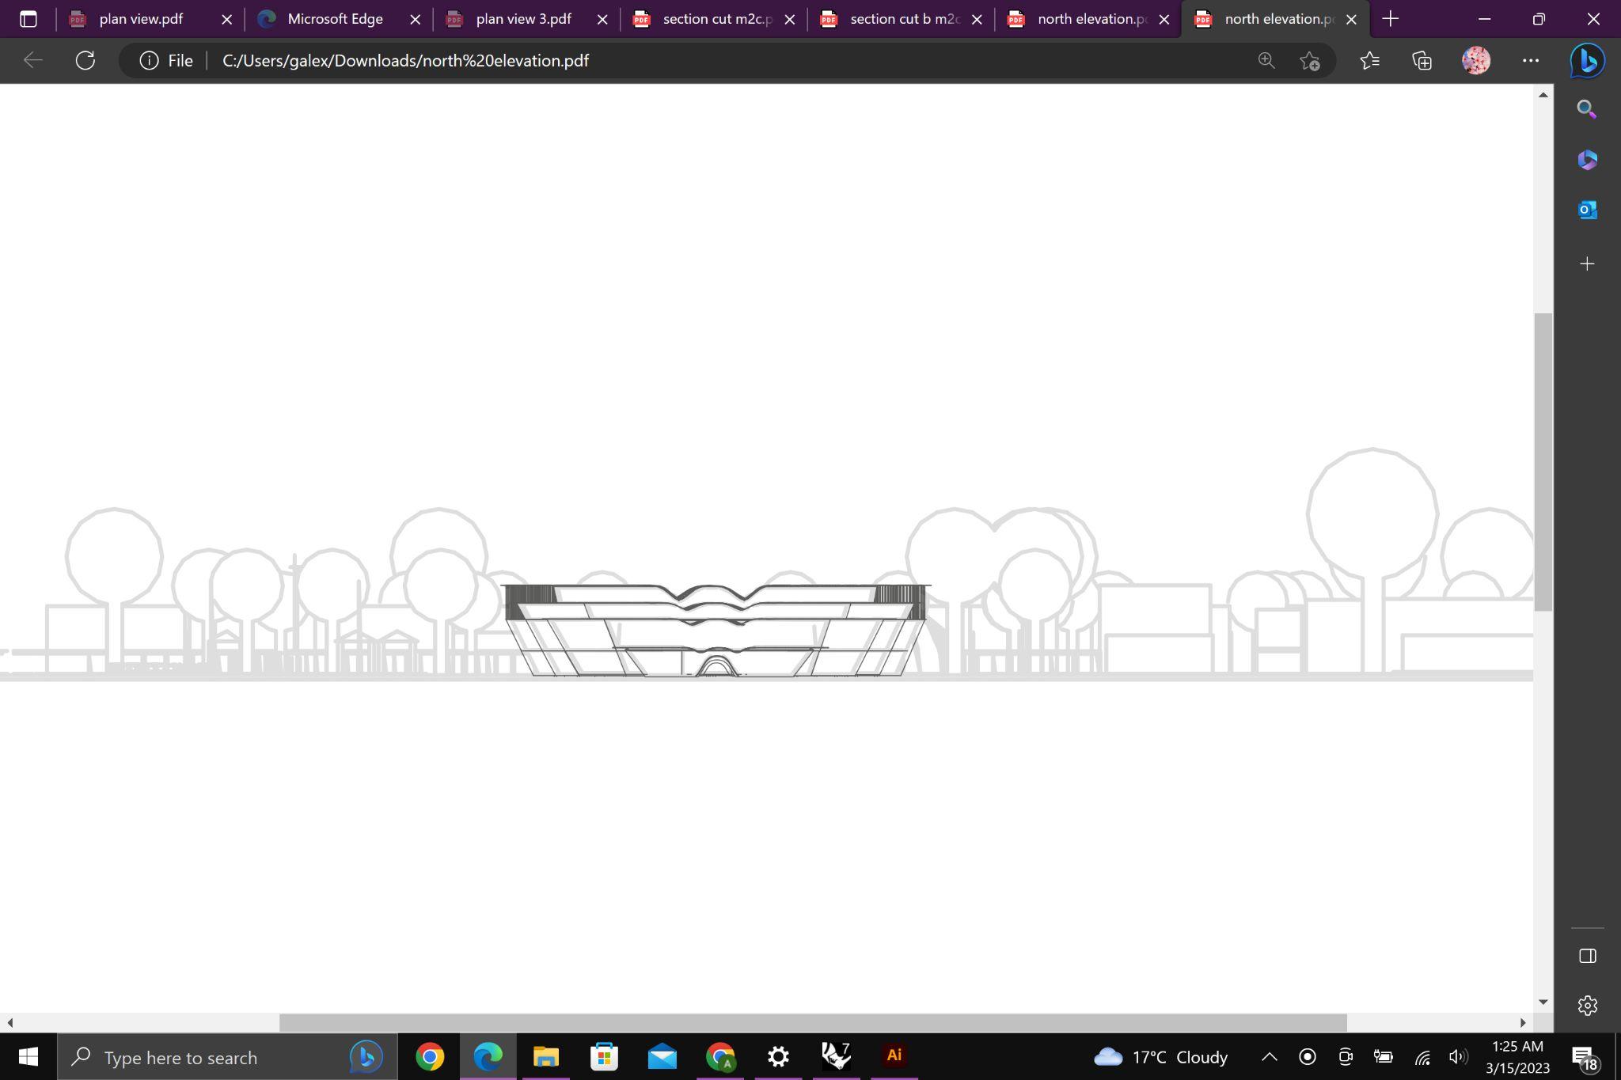Screen dimensions: 1621x1080
Task: Open the Collections icon
Action: point(1422,61)
